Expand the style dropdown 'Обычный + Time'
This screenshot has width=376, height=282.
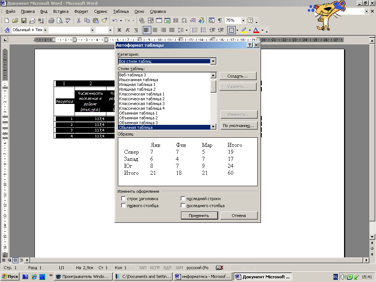click(x=45, y=30)
